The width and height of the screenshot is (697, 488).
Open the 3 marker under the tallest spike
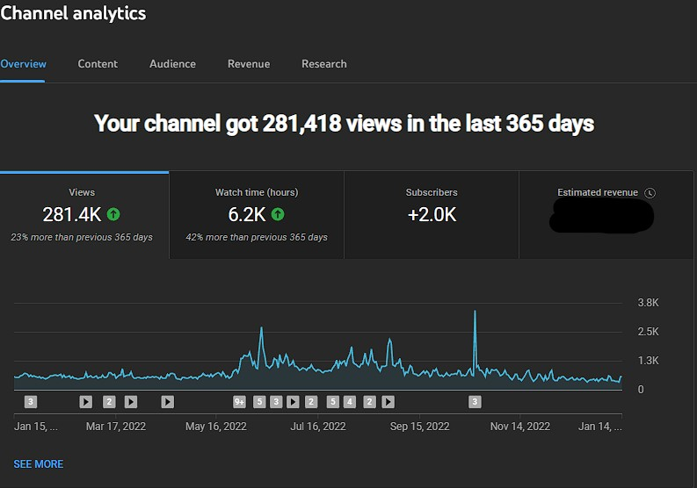coord(475,402)
